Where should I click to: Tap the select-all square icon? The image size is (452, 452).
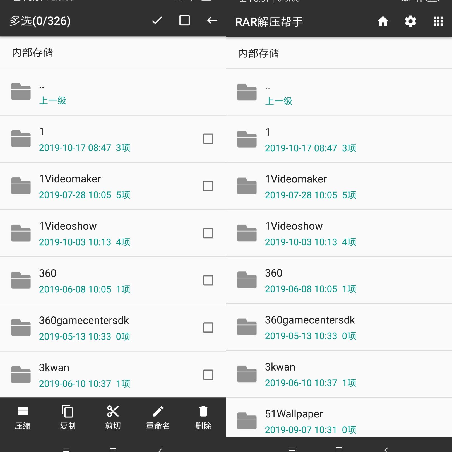[184, 20]
